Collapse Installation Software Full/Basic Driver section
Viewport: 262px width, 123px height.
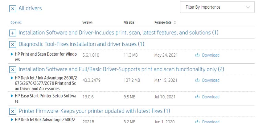13,69
